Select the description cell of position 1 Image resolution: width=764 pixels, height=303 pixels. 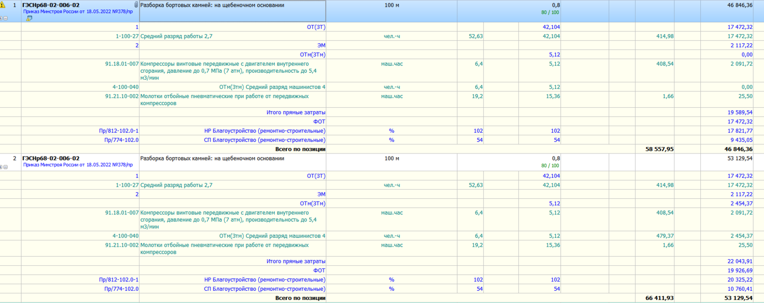click(x=232, y=11)
